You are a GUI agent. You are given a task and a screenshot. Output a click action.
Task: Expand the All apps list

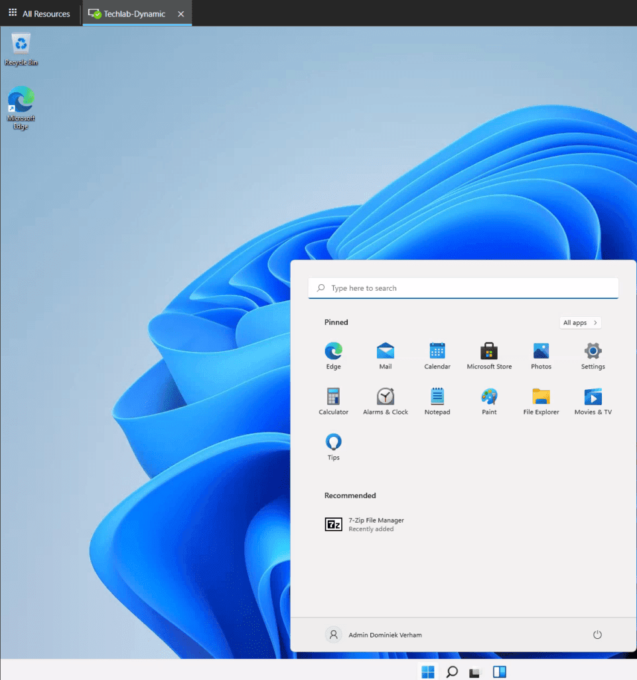point(581,323)
